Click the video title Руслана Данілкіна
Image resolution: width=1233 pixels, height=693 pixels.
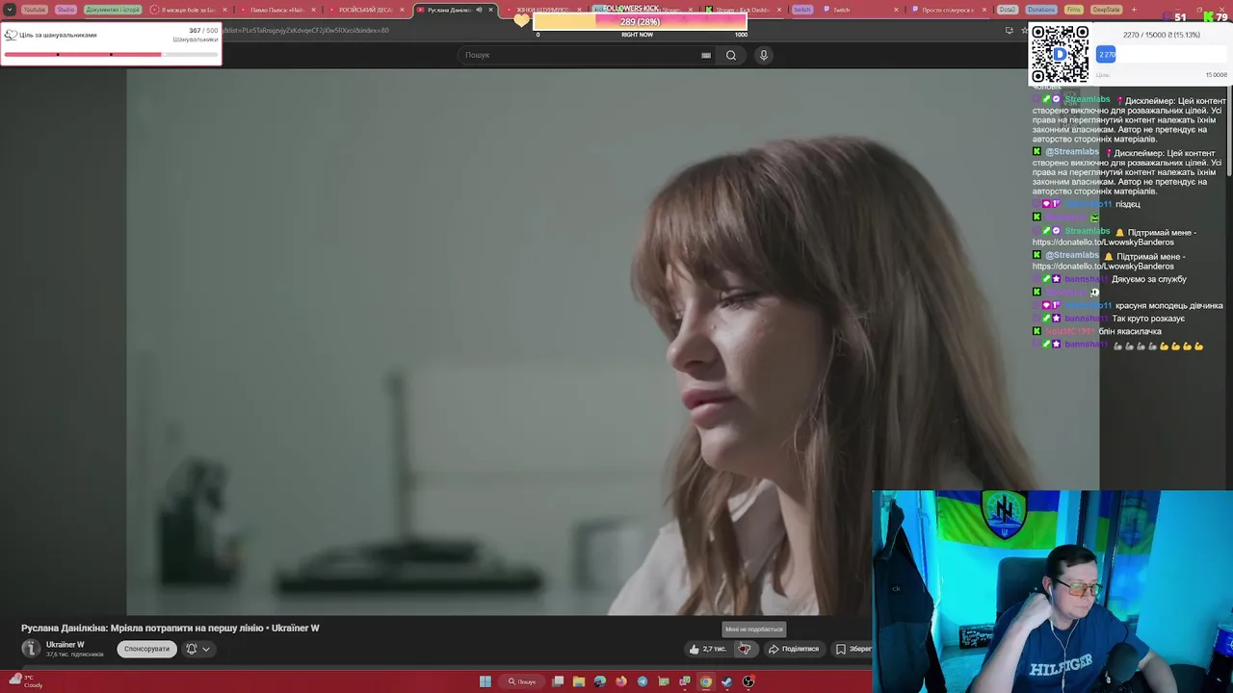[171, 628]
